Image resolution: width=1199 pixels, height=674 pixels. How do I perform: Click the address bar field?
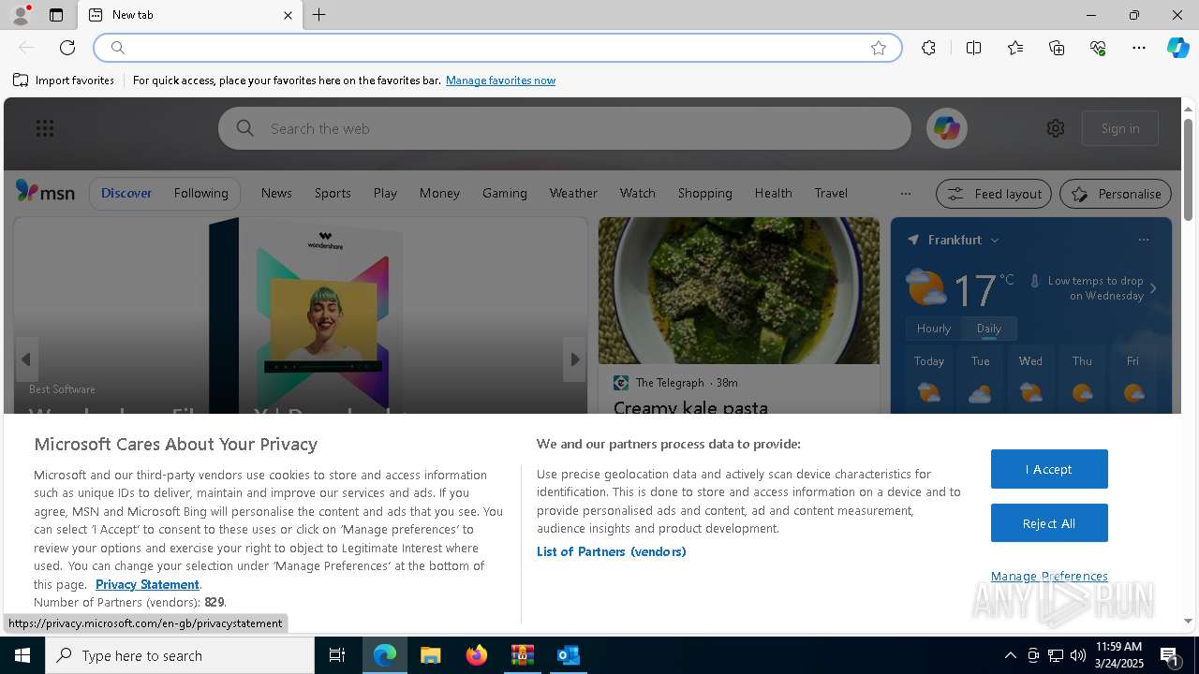[497, 48]
